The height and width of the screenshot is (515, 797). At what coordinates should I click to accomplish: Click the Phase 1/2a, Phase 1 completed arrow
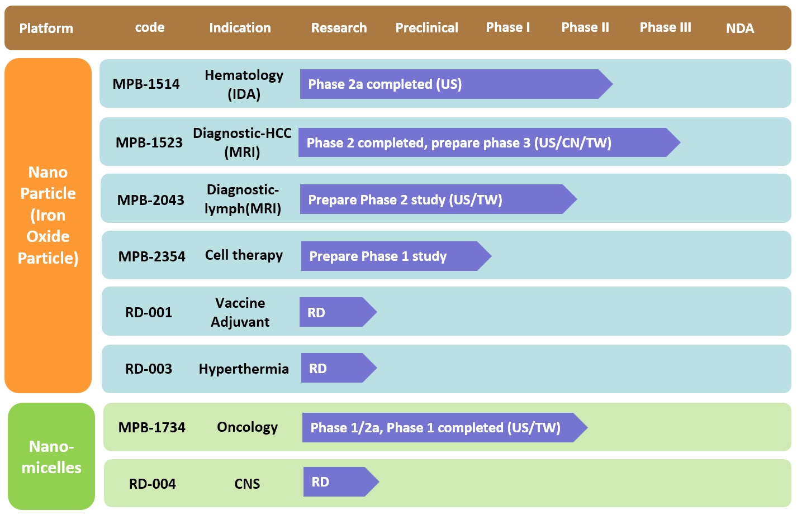[445, 427]
